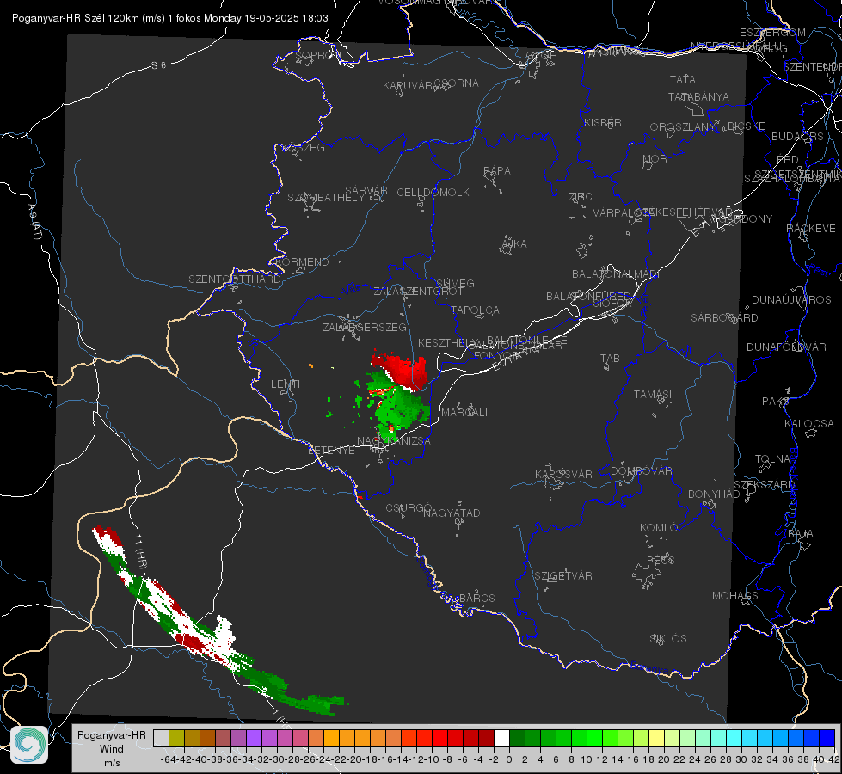Select the TAB label
This screenshot has width=842, height=774.
click(x=610, y=359)
